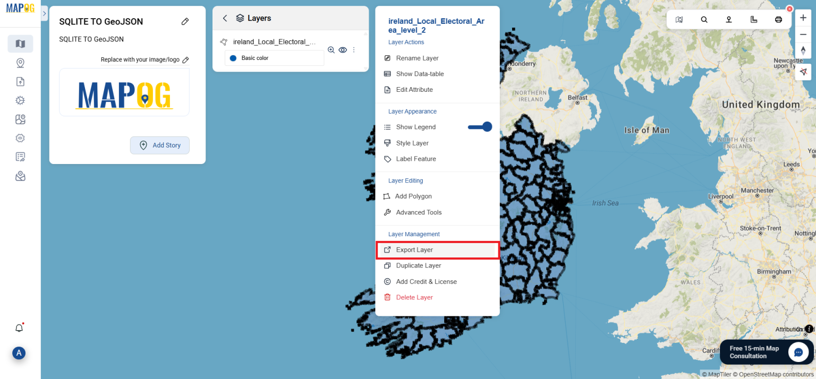Collapse the Layers panel with the back chevron

click(x=224, y=18)
